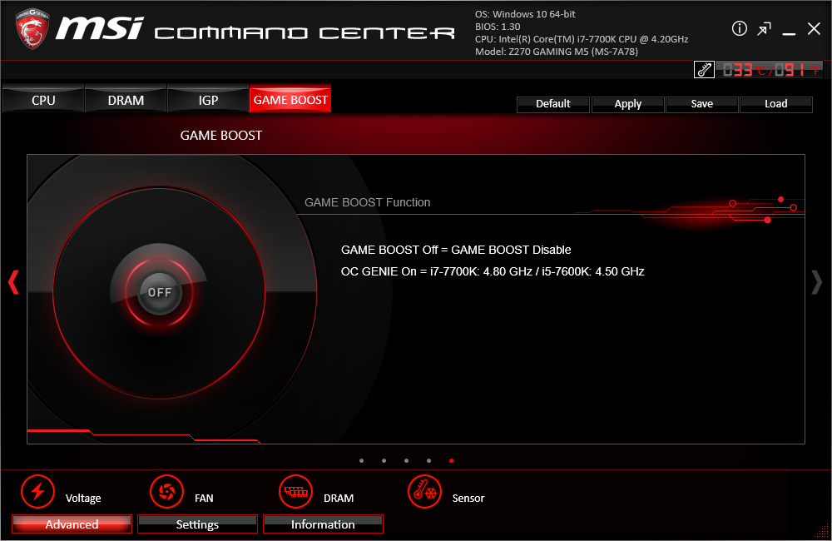Screen dimensions: 832x541
Task: Select the fifth red page indicator dot
Action: [x=451, y=461]
